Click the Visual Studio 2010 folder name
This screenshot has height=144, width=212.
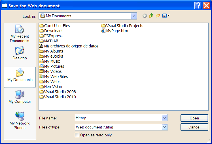(x=60, y=97)
